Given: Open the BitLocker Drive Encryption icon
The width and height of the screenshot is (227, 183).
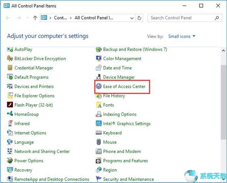Looking at the screenshot, I should coord(10,59).
